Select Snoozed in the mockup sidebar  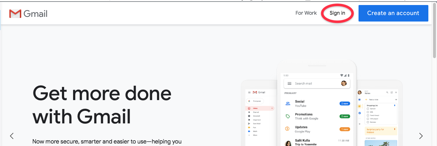point(255,116)
